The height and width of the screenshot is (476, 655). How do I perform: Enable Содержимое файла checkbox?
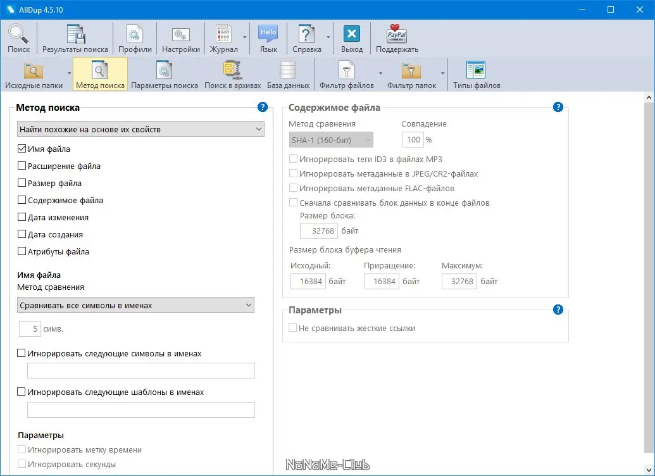[22, 200]
